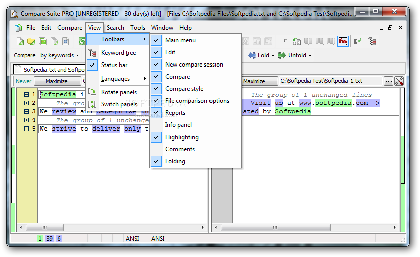Open the File menu
Viewport: 420px width, 257px height.
click(31, 28)
